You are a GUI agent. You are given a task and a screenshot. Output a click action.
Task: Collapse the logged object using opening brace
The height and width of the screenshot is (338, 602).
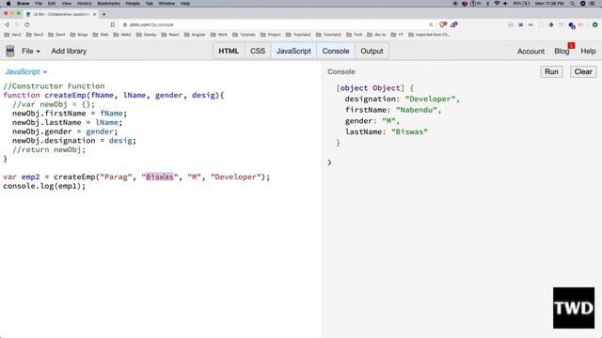[x=412, y=87]
